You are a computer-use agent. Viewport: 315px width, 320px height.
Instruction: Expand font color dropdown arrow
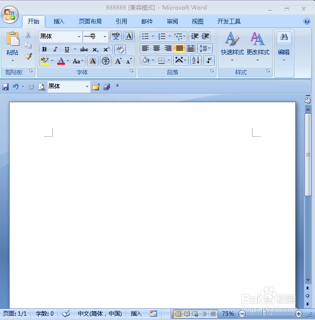(x=68, y=61)
